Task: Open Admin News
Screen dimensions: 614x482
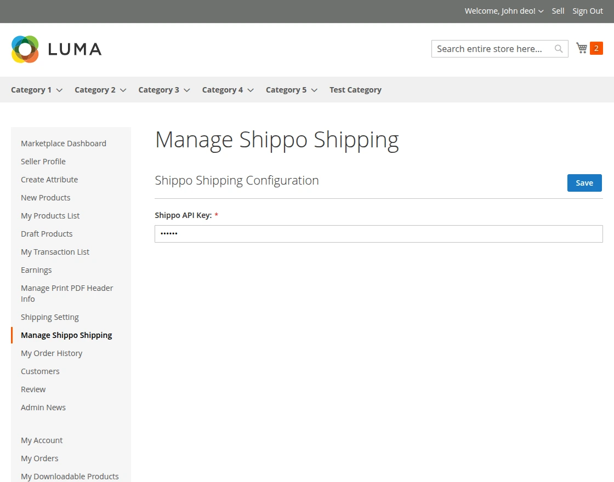Action: point(43,408)
